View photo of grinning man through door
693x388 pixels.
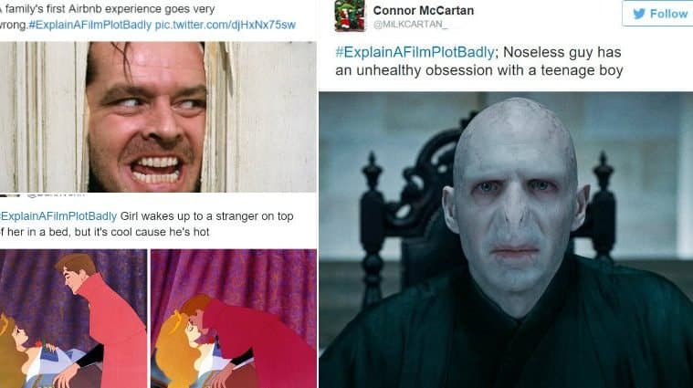[158, 117]
